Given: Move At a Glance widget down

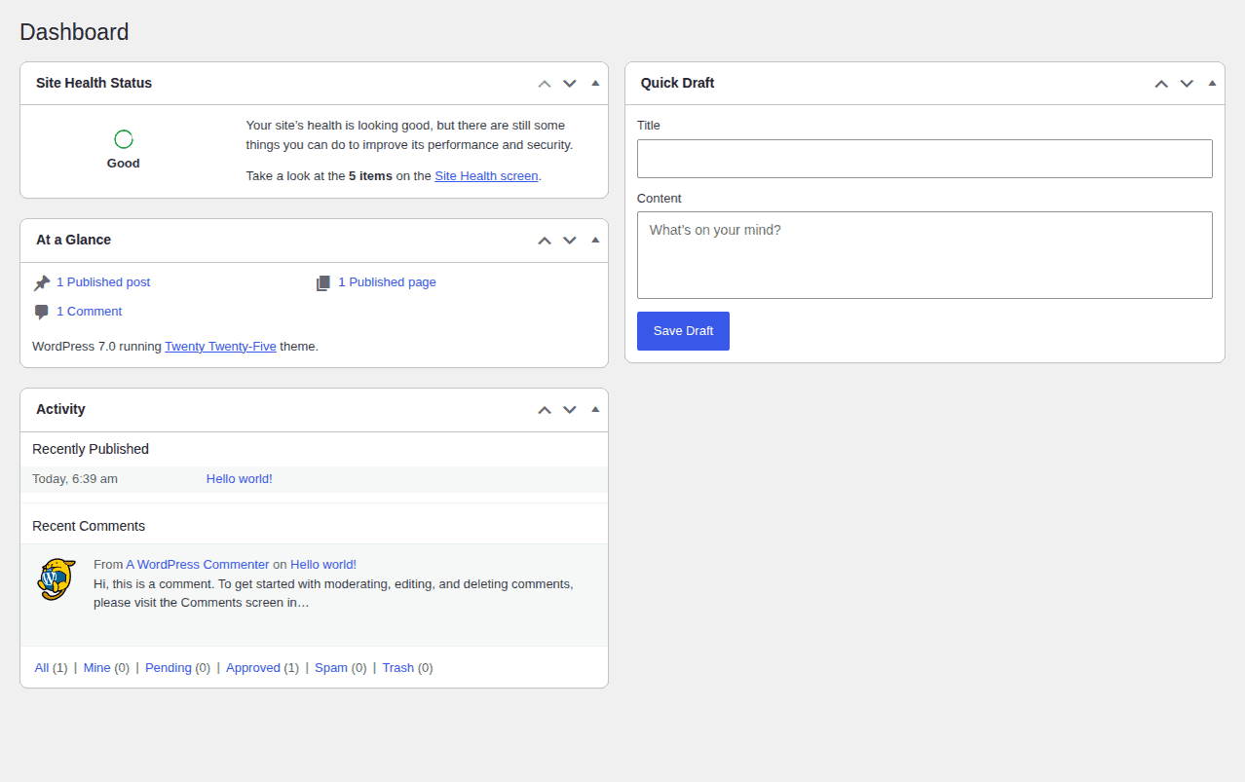Looking at the screenshot, I should pos(570,241).
